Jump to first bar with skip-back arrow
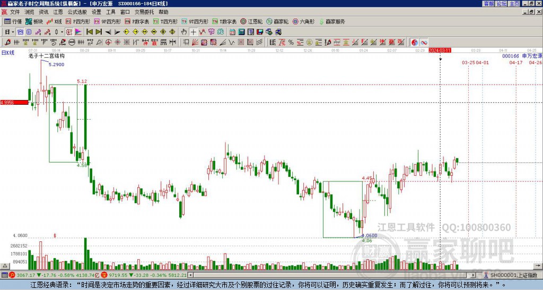The width and height of the screenshot is (543, 290). (89, 32)
